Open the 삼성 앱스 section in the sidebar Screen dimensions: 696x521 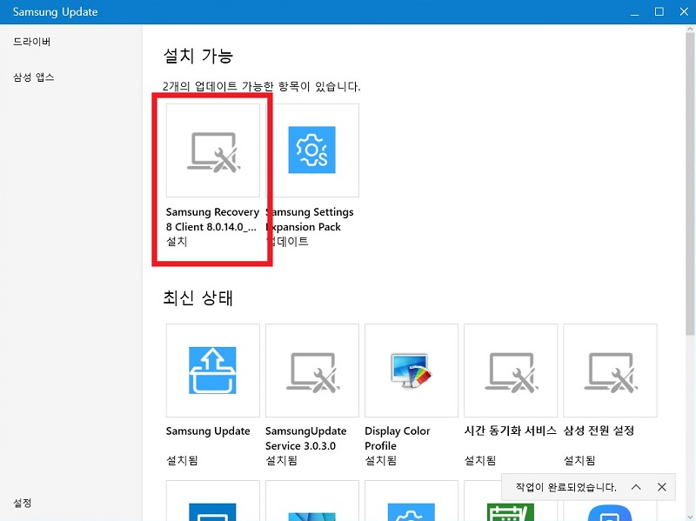(33, 77)
